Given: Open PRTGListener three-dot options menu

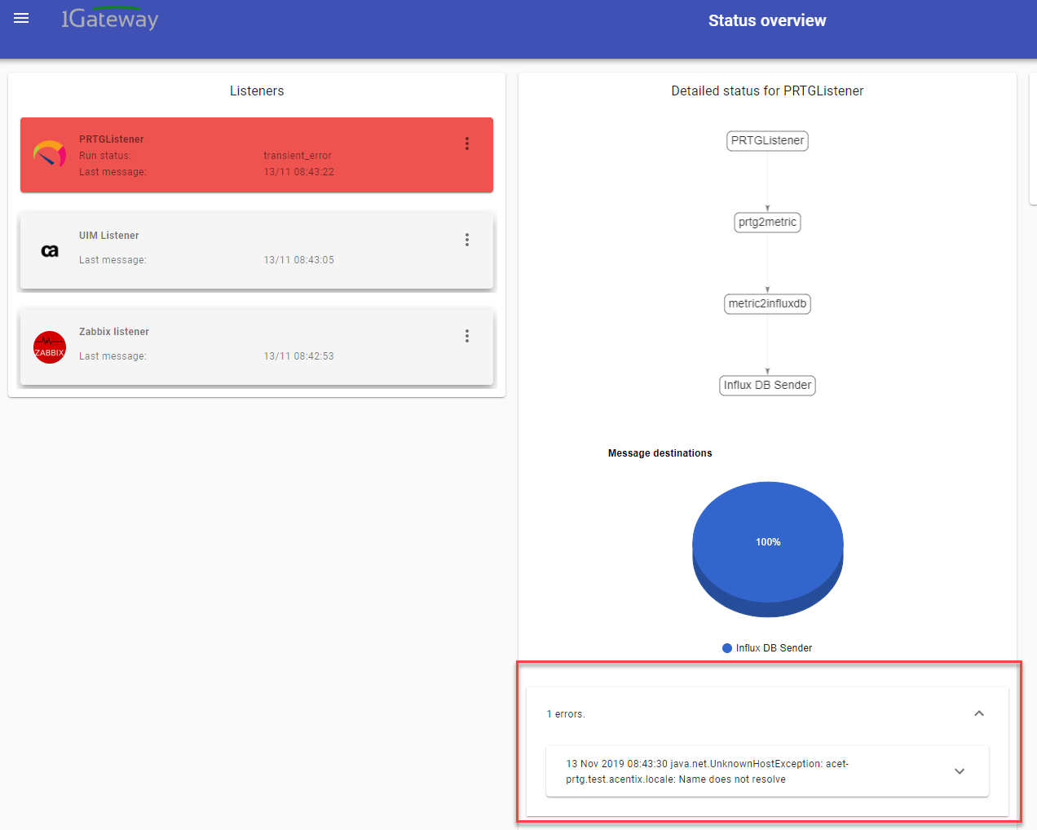Looking at the screenshot, I should [x=467, y=143].
